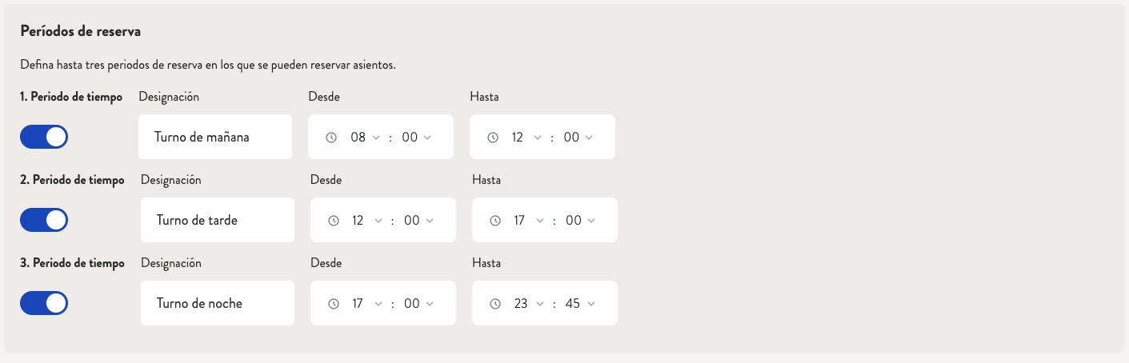The height and width of the screenshot is (363, 1129).
Task: Toggle the 3. Periodo de tiempo switch
Action: click(x=44, y=303)
